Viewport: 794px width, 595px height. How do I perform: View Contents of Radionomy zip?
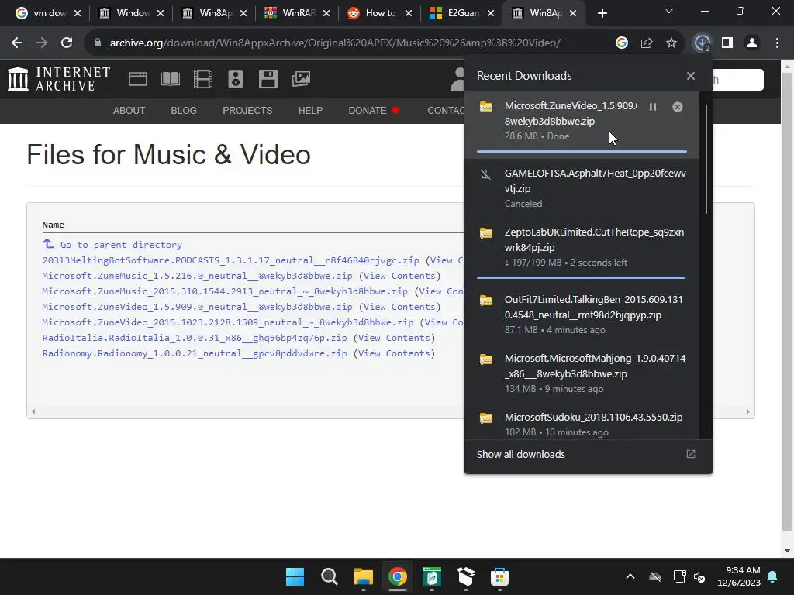(394, 353)
